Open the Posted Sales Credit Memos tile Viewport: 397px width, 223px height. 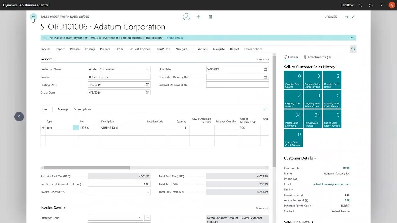point(293,138)
